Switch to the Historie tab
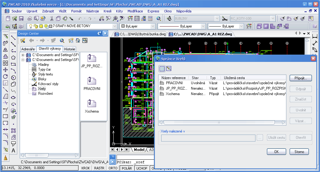The height and width of the screenshot is (172, 320). click(70, 49)
